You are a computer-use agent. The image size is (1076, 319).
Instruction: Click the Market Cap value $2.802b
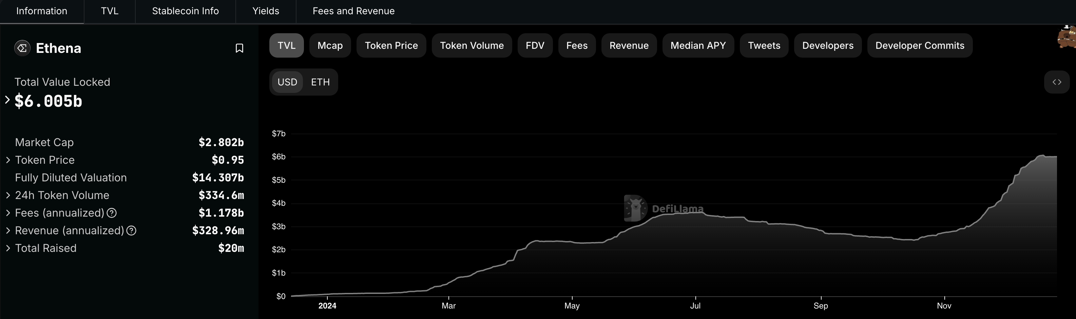click(x=222, y=142)
